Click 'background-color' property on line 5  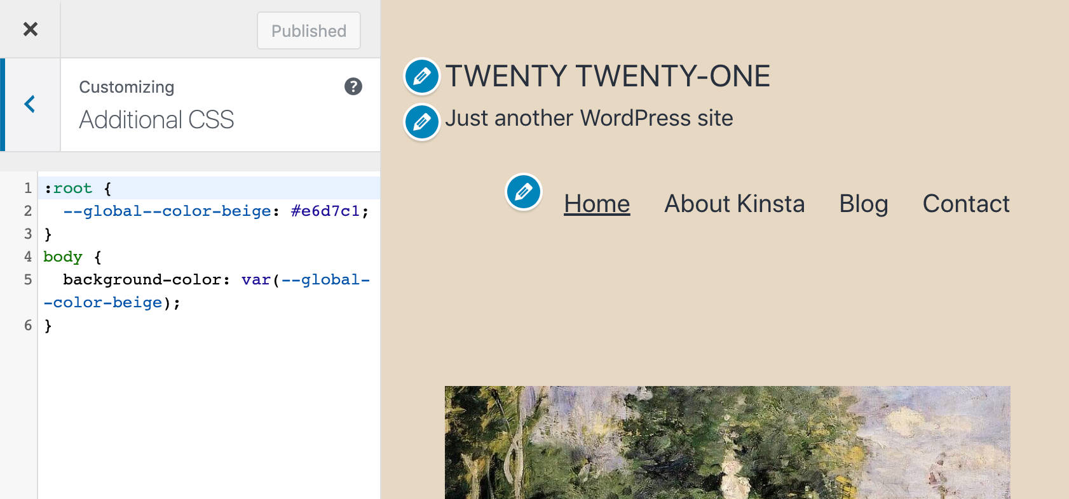(142, 279)
